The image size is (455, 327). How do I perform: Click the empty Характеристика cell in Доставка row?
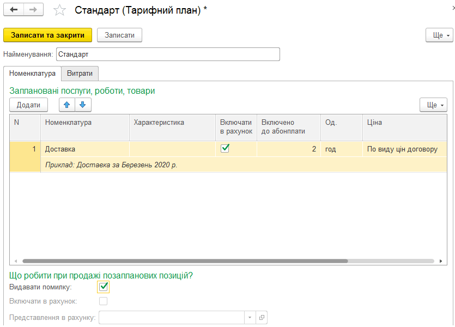click(172, 149)
